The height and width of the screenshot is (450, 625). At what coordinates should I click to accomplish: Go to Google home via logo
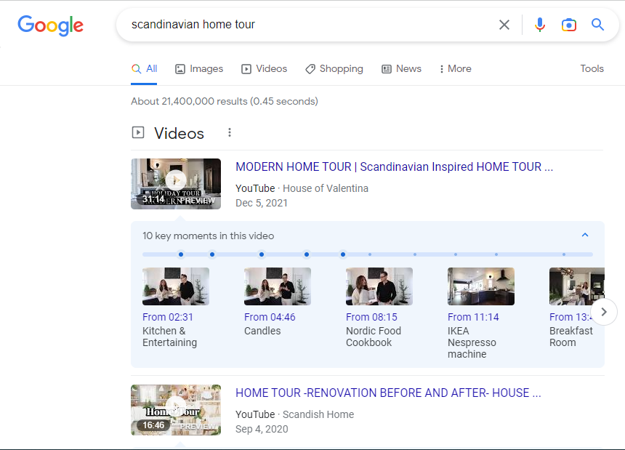point(51,25)
